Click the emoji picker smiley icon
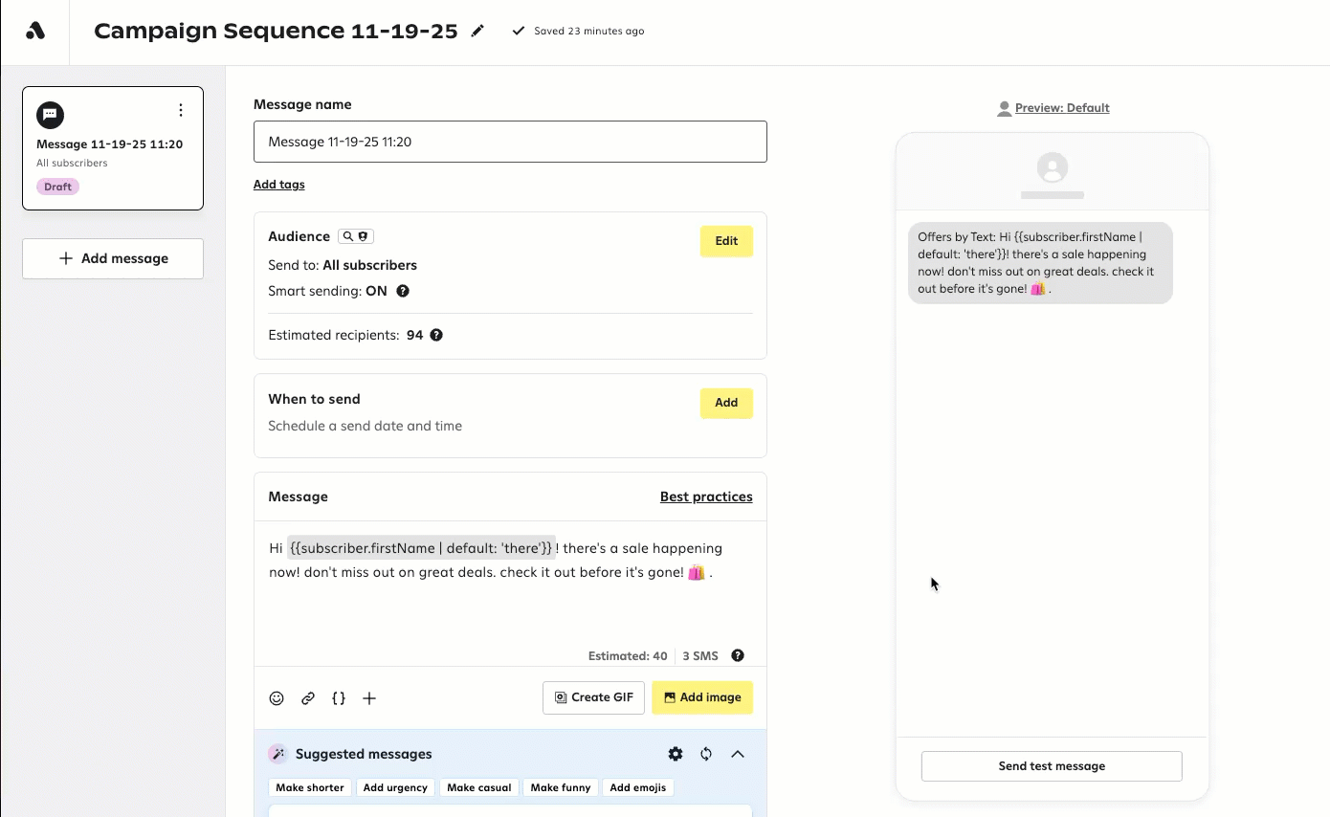This screenshot has width=1330, height=817. (x=277, y=698)
